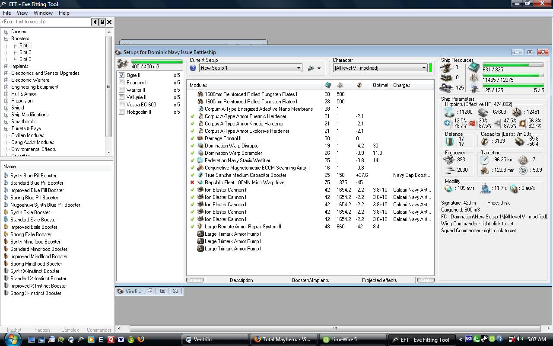Expand the Turrets & Bays tree node
Viewport: 553px width, 346px height.
tap(6, 128)
